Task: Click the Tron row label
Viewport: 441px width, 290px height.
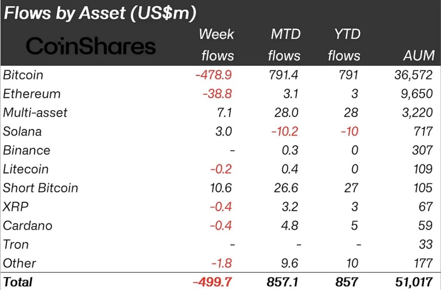Action: point(16,245)
